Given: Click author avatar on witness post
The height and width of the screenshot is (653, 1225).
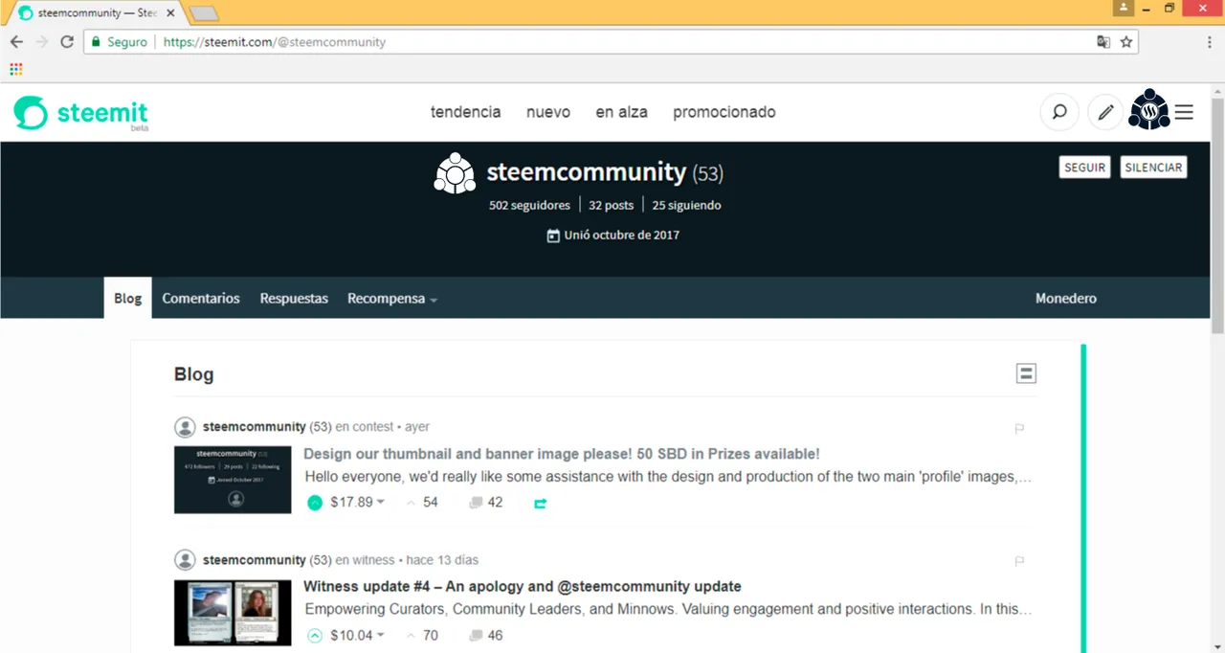Looking at the screenshot, I should (185, 560).
